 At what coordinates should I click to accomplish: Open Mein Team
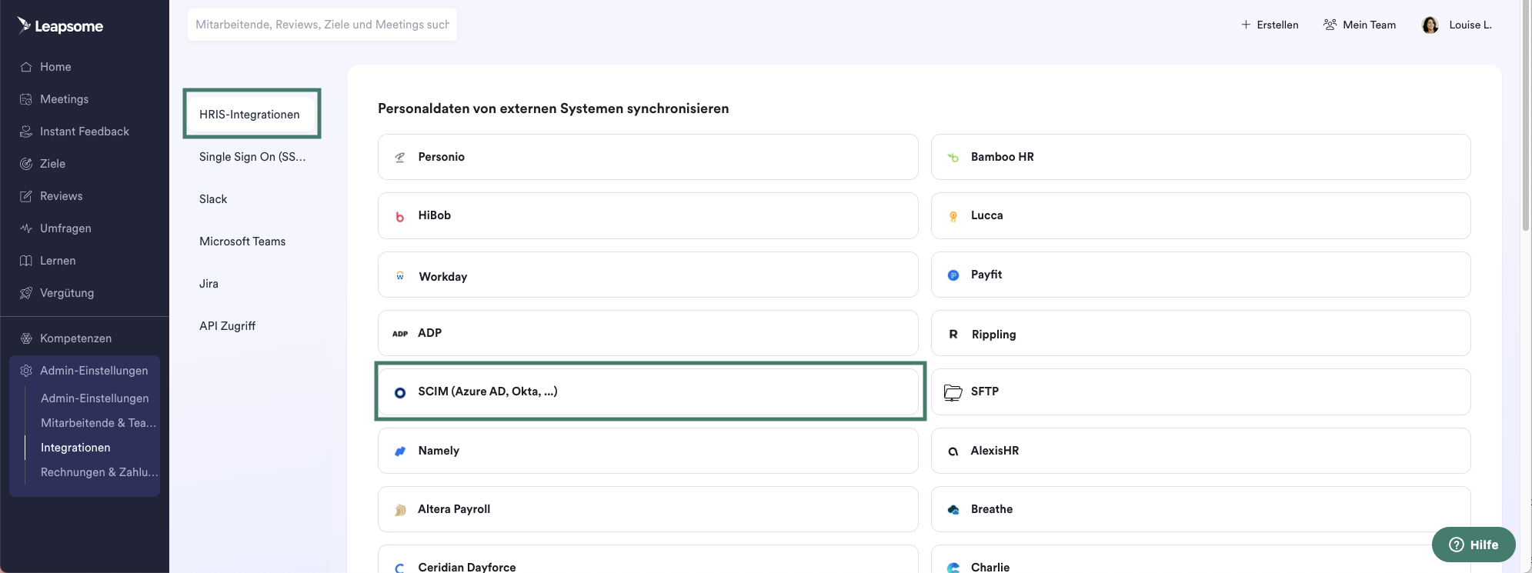(x=1360, y=25)
